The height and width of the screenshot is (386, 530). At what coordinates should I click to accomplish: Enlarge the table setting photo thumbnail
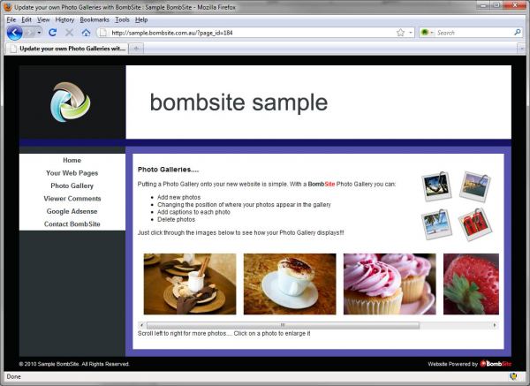tap(190, 284)
